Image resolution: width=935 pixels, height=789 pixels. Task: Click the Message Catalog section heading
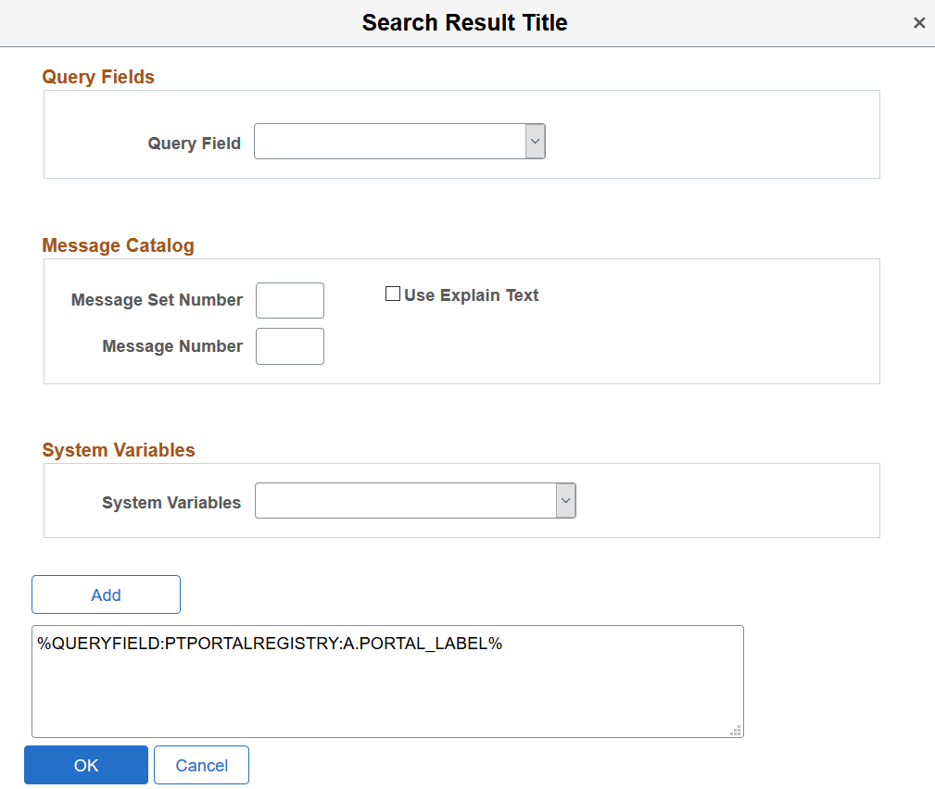point(118,245)
